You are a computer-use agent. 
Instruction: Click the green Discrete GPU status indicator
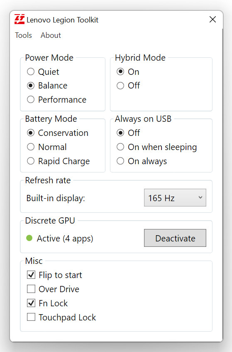(x=29, y=238)
